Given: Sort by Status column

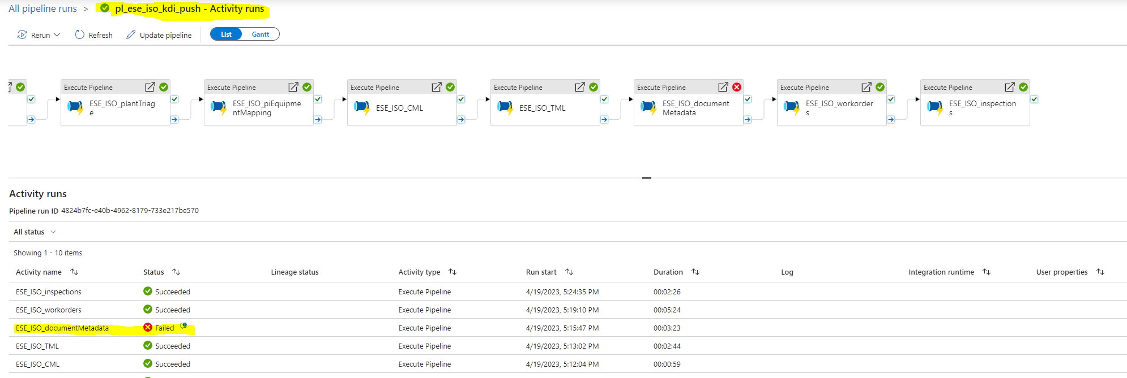Looking at the screenshot, I should click(x=176, y=272).
